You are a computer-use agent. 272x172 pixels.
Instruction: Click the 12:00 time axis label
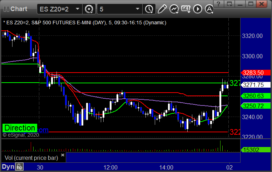pos(110,167)
